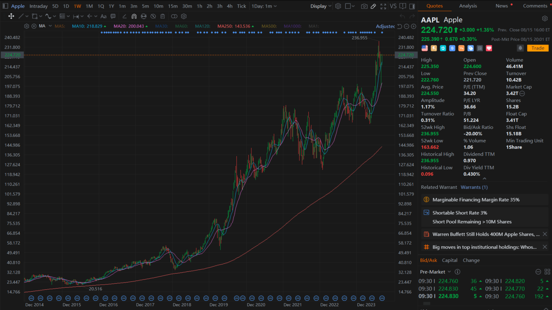The image size is (552, 310).
Task: Expand the MA indicator dropdown
Action: point(50,26)
